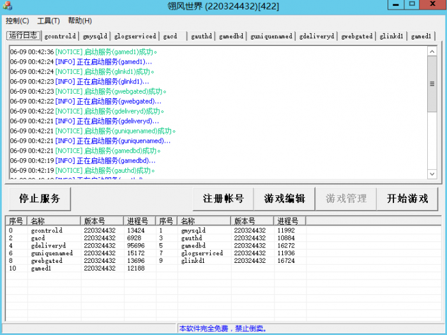Switch to the gmysqld tab
The width and height of the screenshot is (447, 335).
(95, 36)
